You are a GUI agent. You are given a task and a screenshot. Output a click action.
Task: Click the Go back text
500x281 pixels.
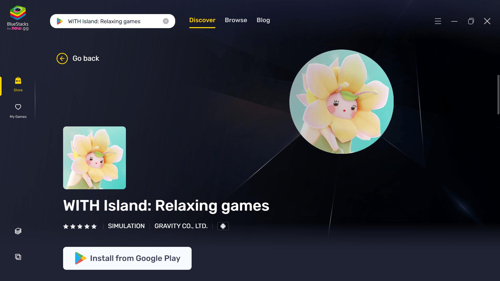pos(86,58)
